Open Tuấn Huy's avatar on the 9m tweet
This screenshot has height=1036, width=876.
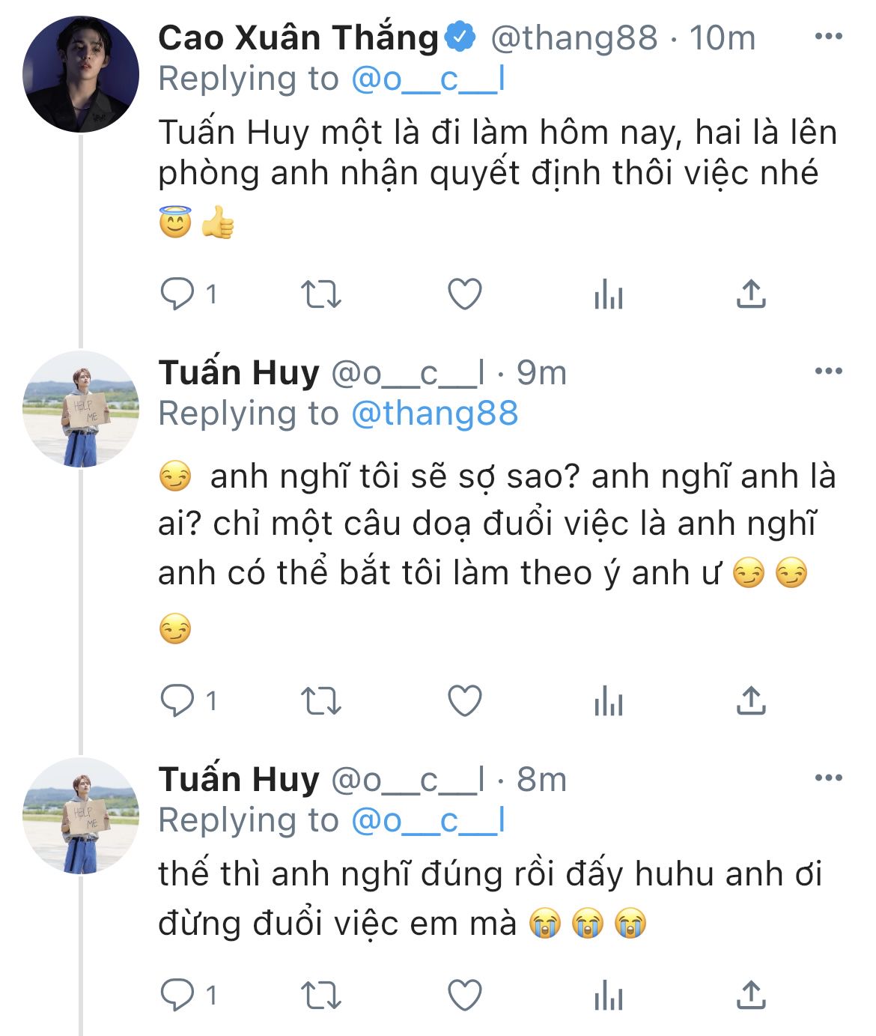tap(81, 408)
